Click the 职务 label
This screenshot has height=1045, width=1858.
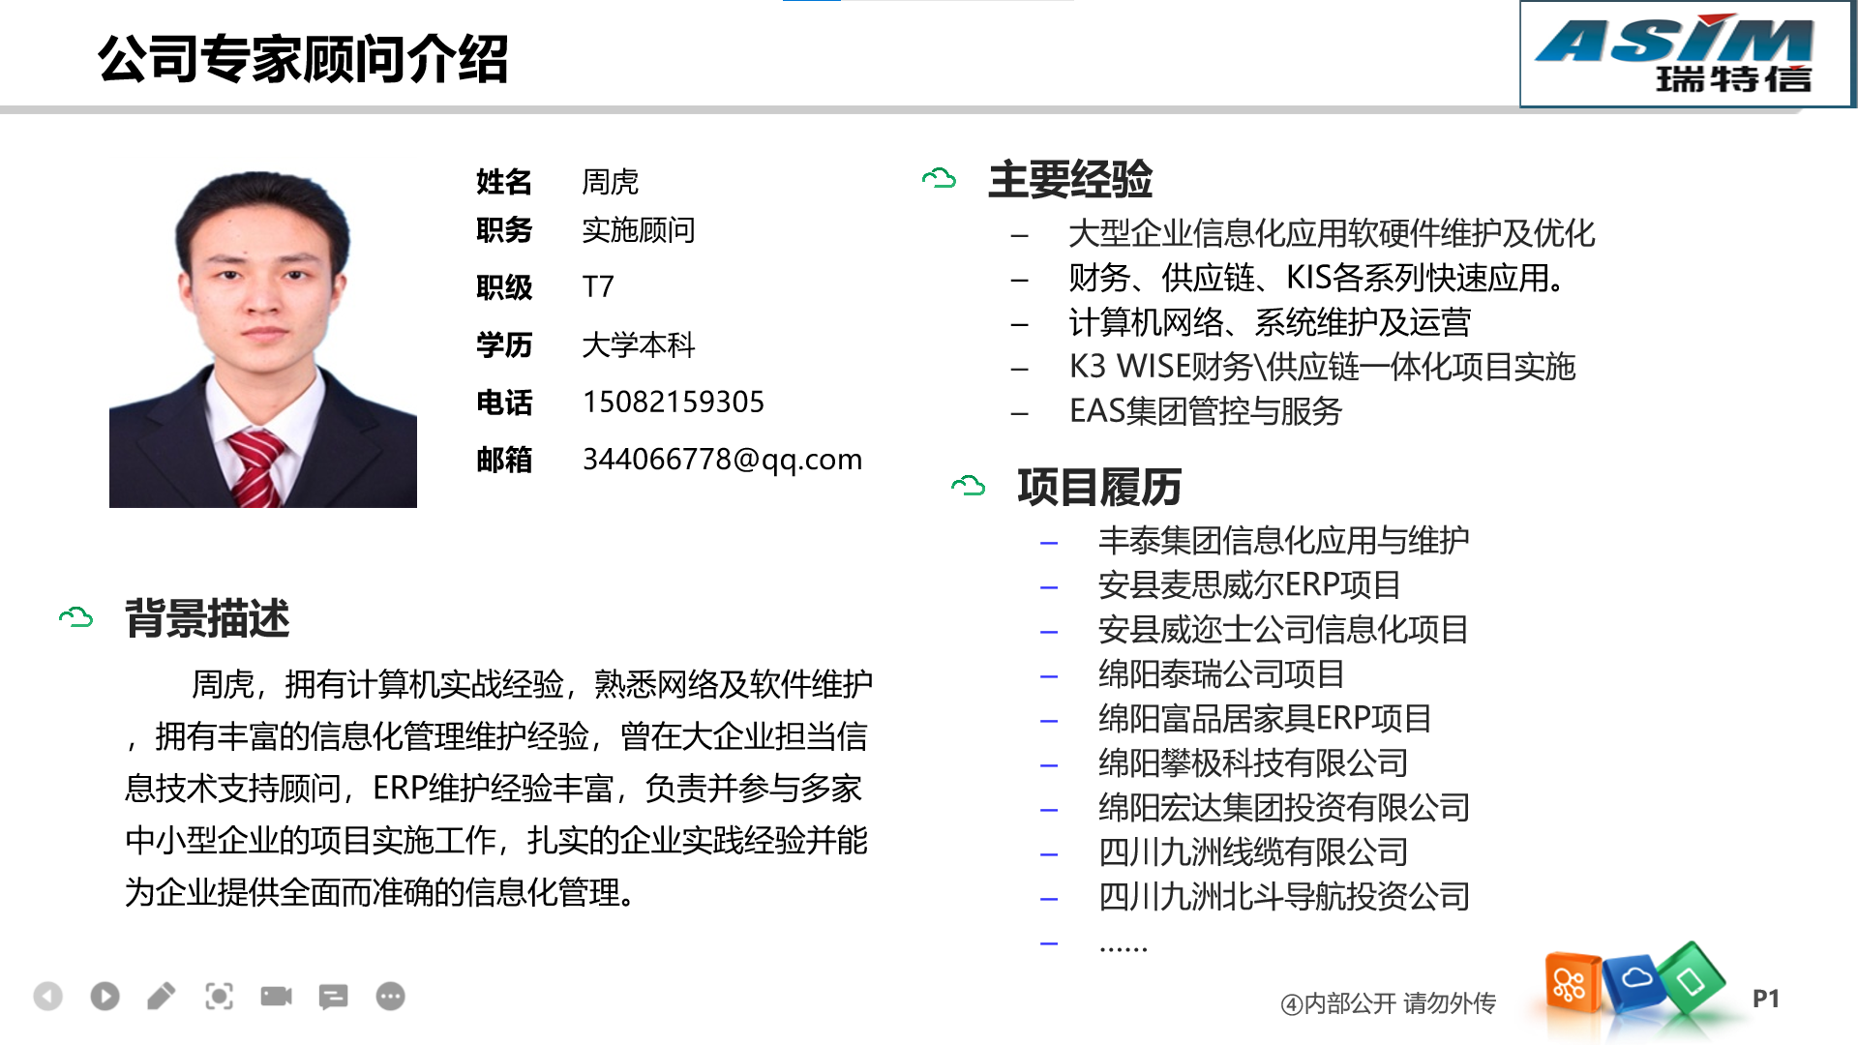504,230
